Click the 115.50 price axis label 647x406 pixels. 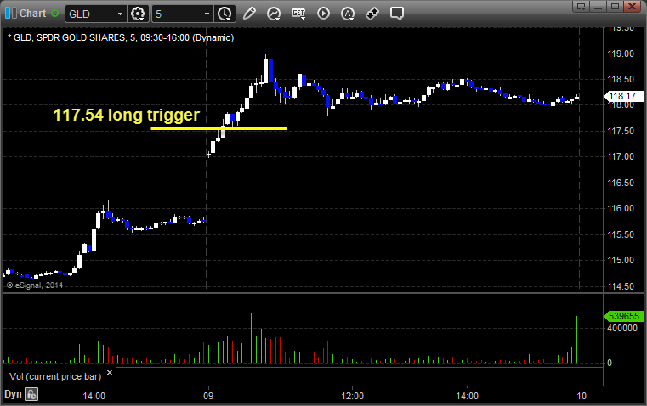pos(621,234)
